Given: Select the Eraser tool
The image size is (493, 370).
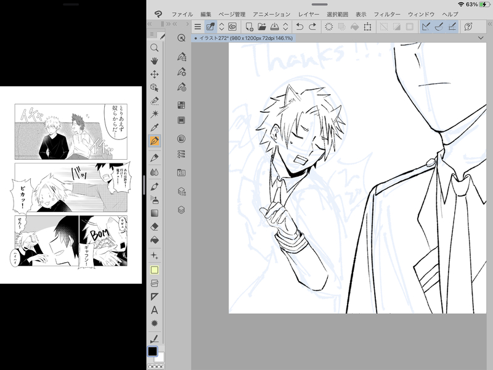Looking at the screenshot, I should 155,227.
